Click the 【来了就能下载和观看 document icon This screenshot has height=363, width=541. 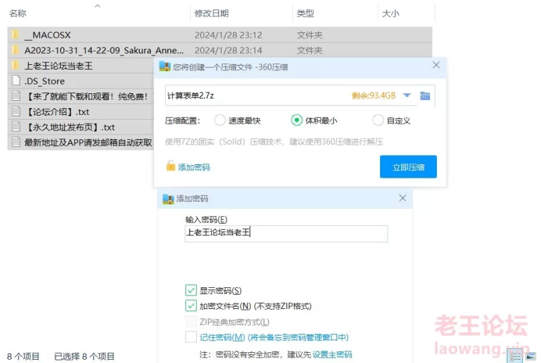(16, 96)
